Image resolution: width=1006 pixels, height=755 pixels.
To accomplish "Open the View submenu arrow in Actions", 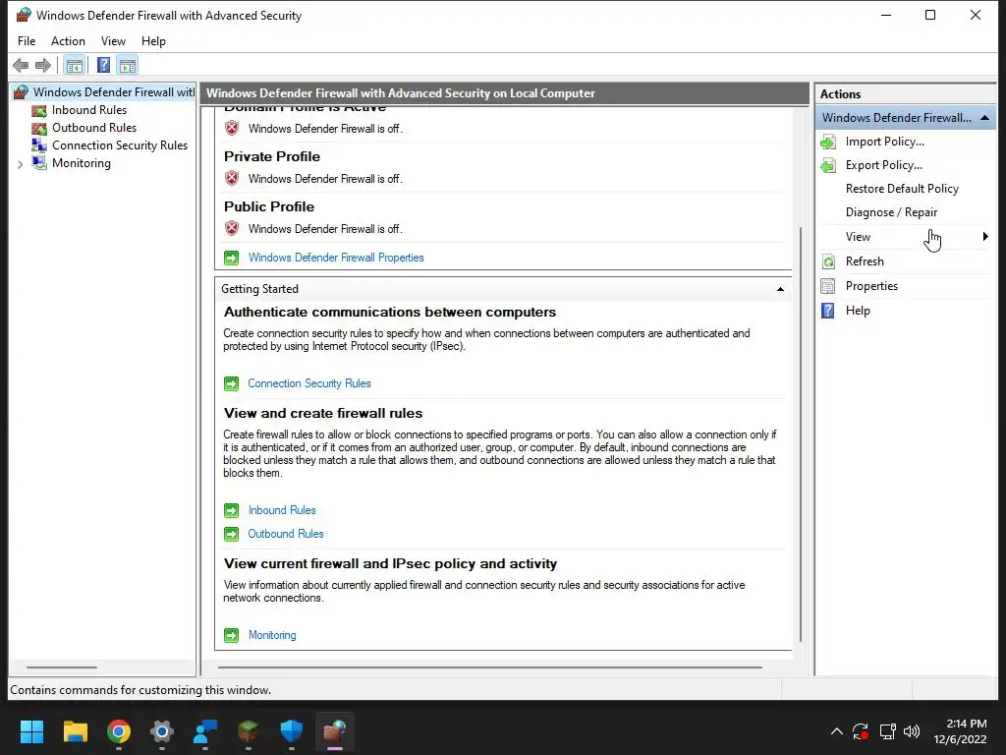I will pyautogui.click(x=985, y=236).
